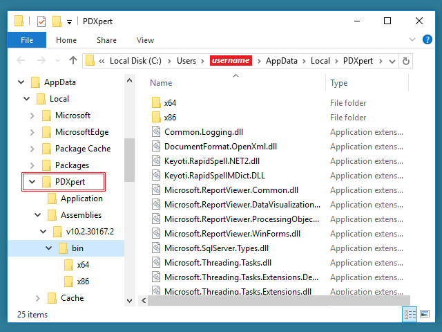Click Local Disk (C:) in the address path

click(x=135, y=61)
